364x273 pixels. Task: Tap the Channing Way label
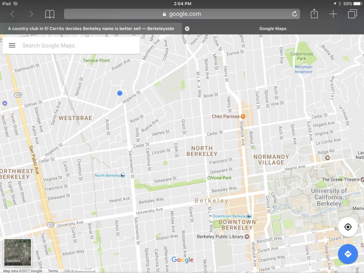[271, 258]
